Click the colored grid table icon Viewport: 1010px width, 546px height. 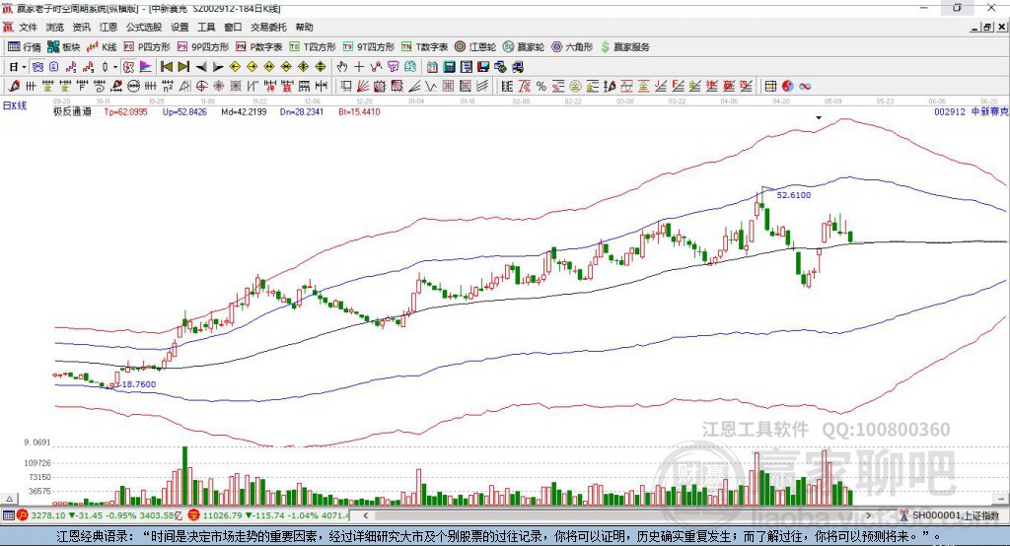point(769,86)
